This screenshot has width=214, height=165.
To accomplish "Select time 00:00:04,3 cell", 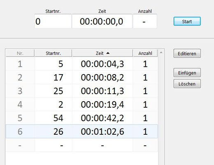I will pos(102,64).
